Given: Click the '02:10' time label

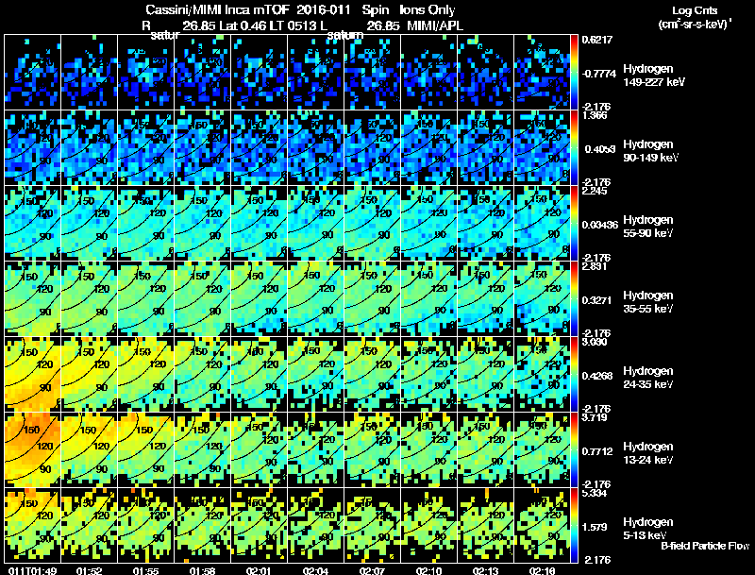Looking at the screenshot, I should click(x=429, y=570).
